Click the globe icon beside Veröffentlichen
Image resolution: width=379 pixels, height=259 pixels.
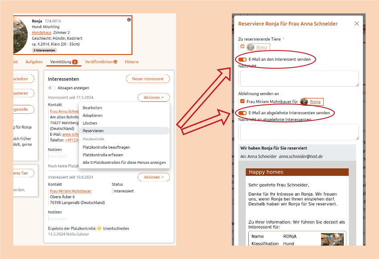[x=115, y=62]
